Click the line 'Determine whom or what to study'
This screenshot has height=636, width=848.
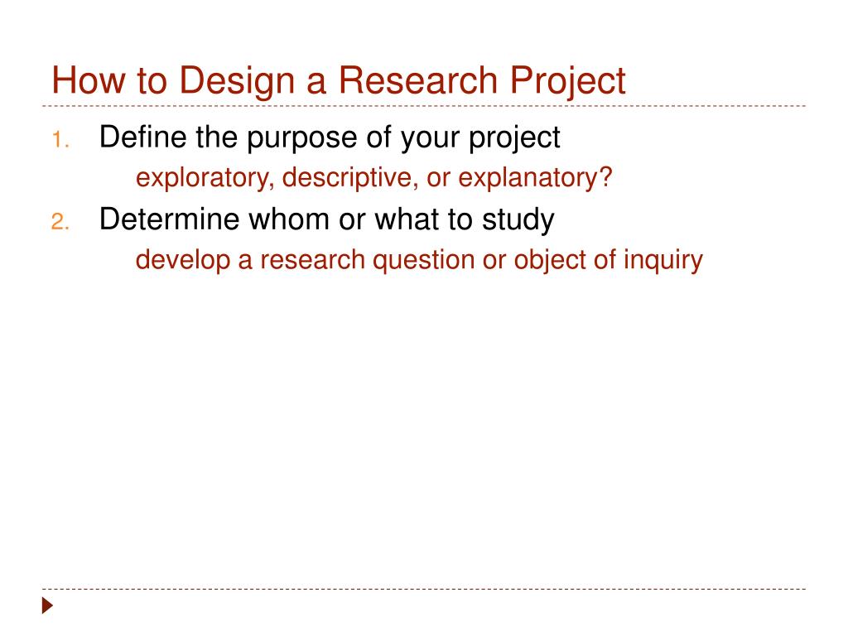326,220
